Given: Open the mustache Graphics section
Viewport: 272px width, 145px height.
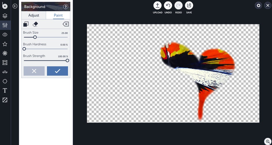Looking at the screenshot, I should (5, 72).
